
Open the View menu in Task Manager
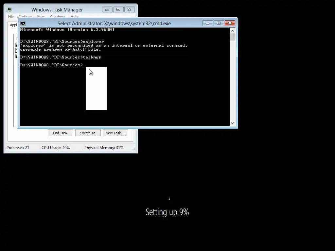tap(41, 16)
